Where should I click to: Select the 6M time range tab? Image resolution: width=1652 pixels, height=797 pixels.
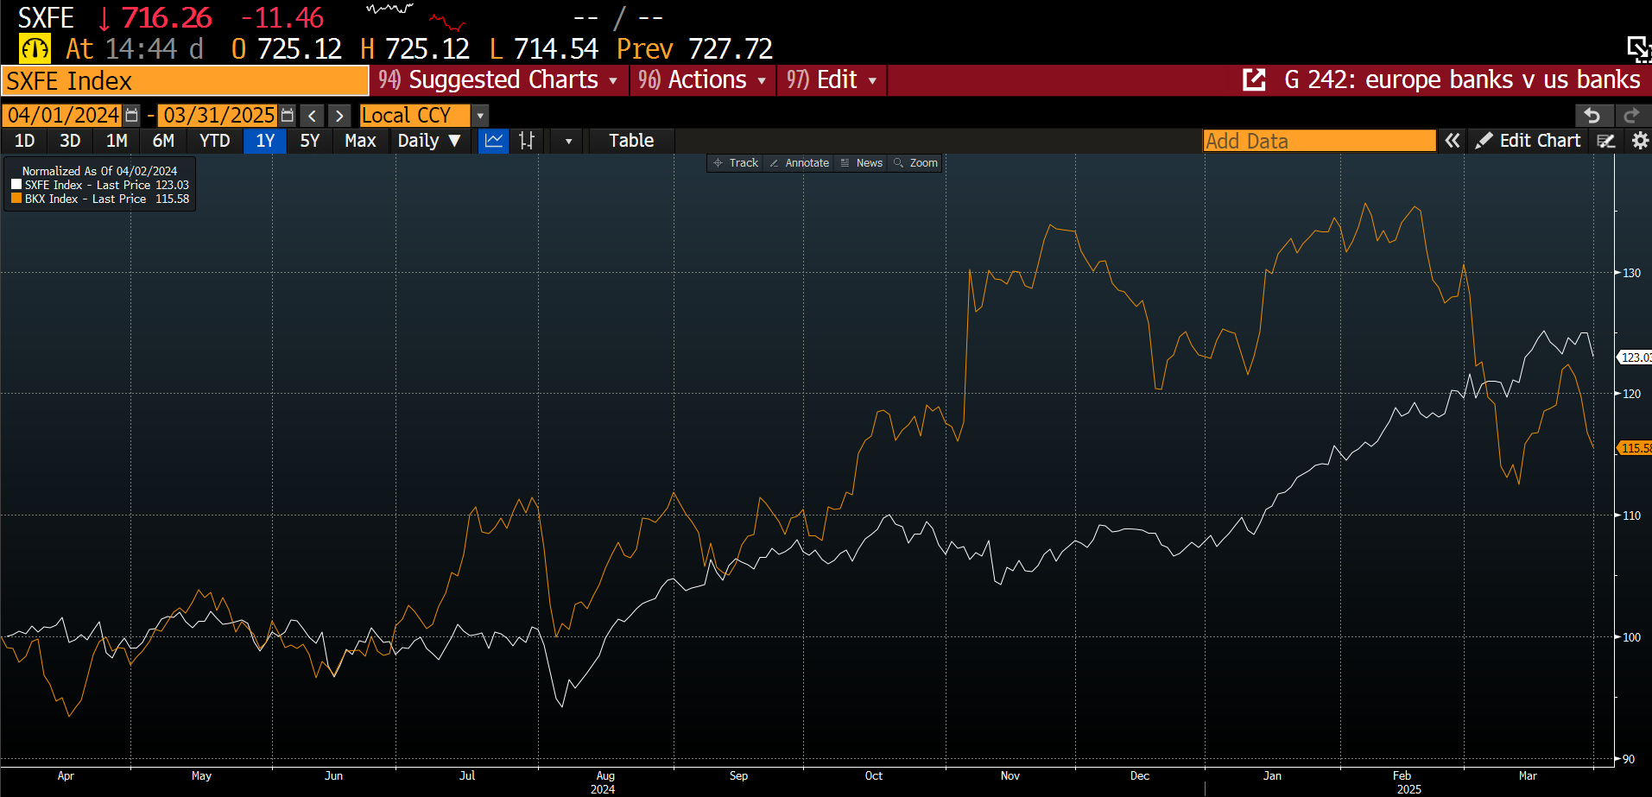pos(163,141)
